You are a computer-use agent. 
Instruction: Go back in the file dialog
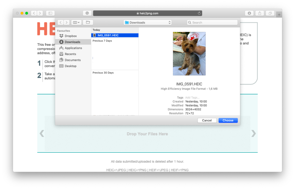60,22
